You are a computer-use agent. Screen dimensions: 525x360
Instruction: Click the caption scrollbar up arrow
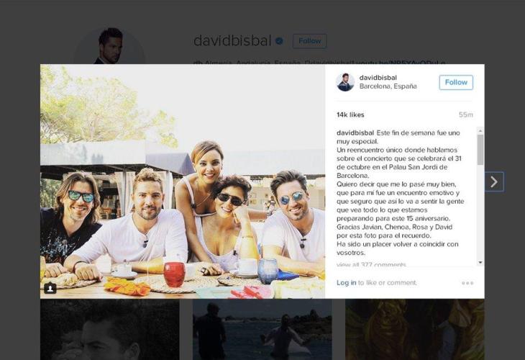coord(480,131)
